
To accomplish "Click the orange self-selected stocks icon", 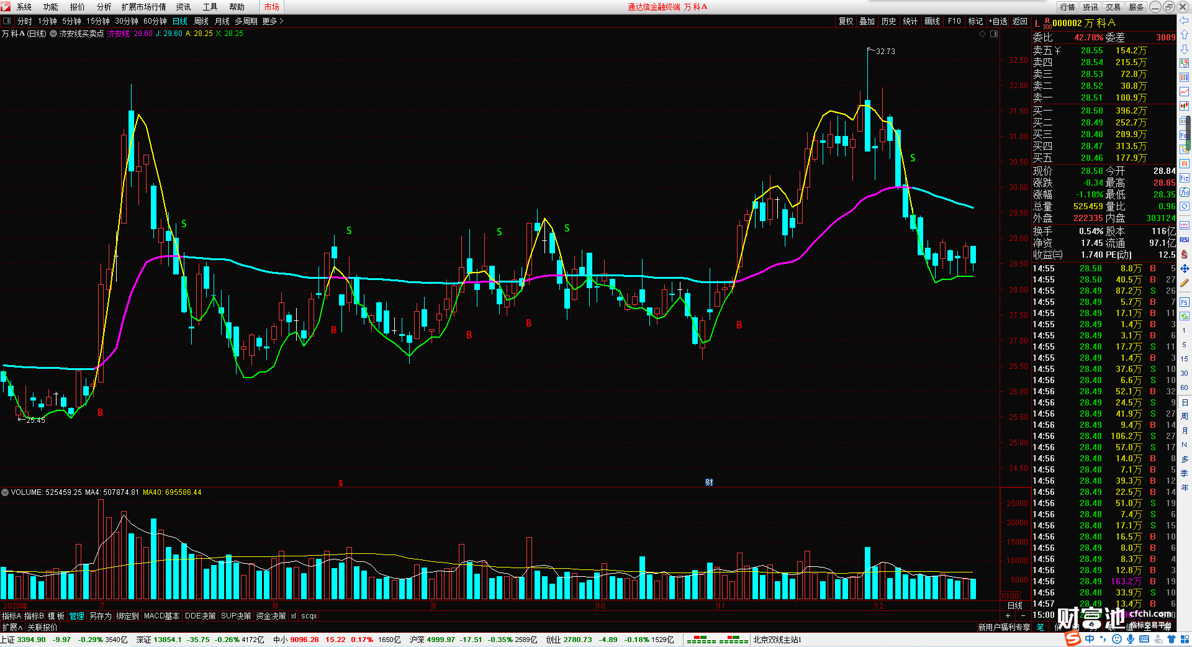I will click(1184, 163).
